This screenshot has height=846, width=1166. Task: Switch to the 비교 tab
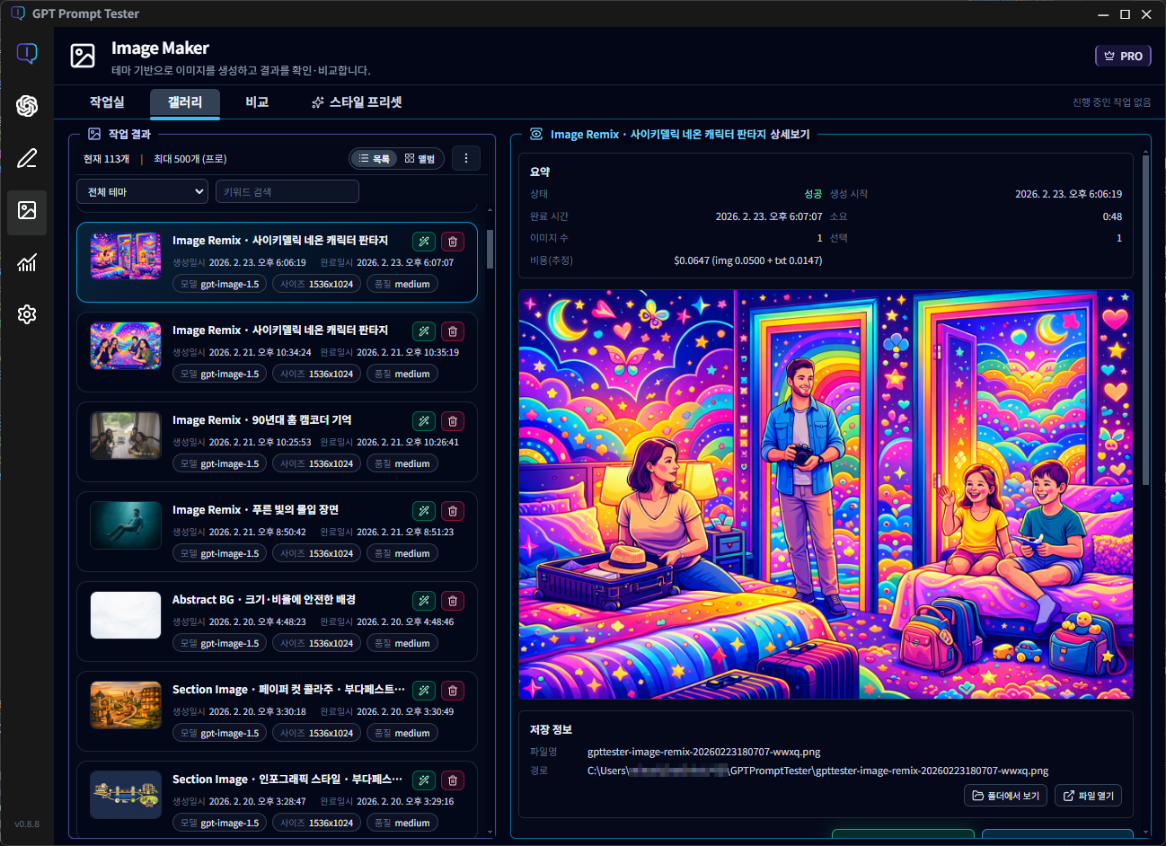(257, 102)
